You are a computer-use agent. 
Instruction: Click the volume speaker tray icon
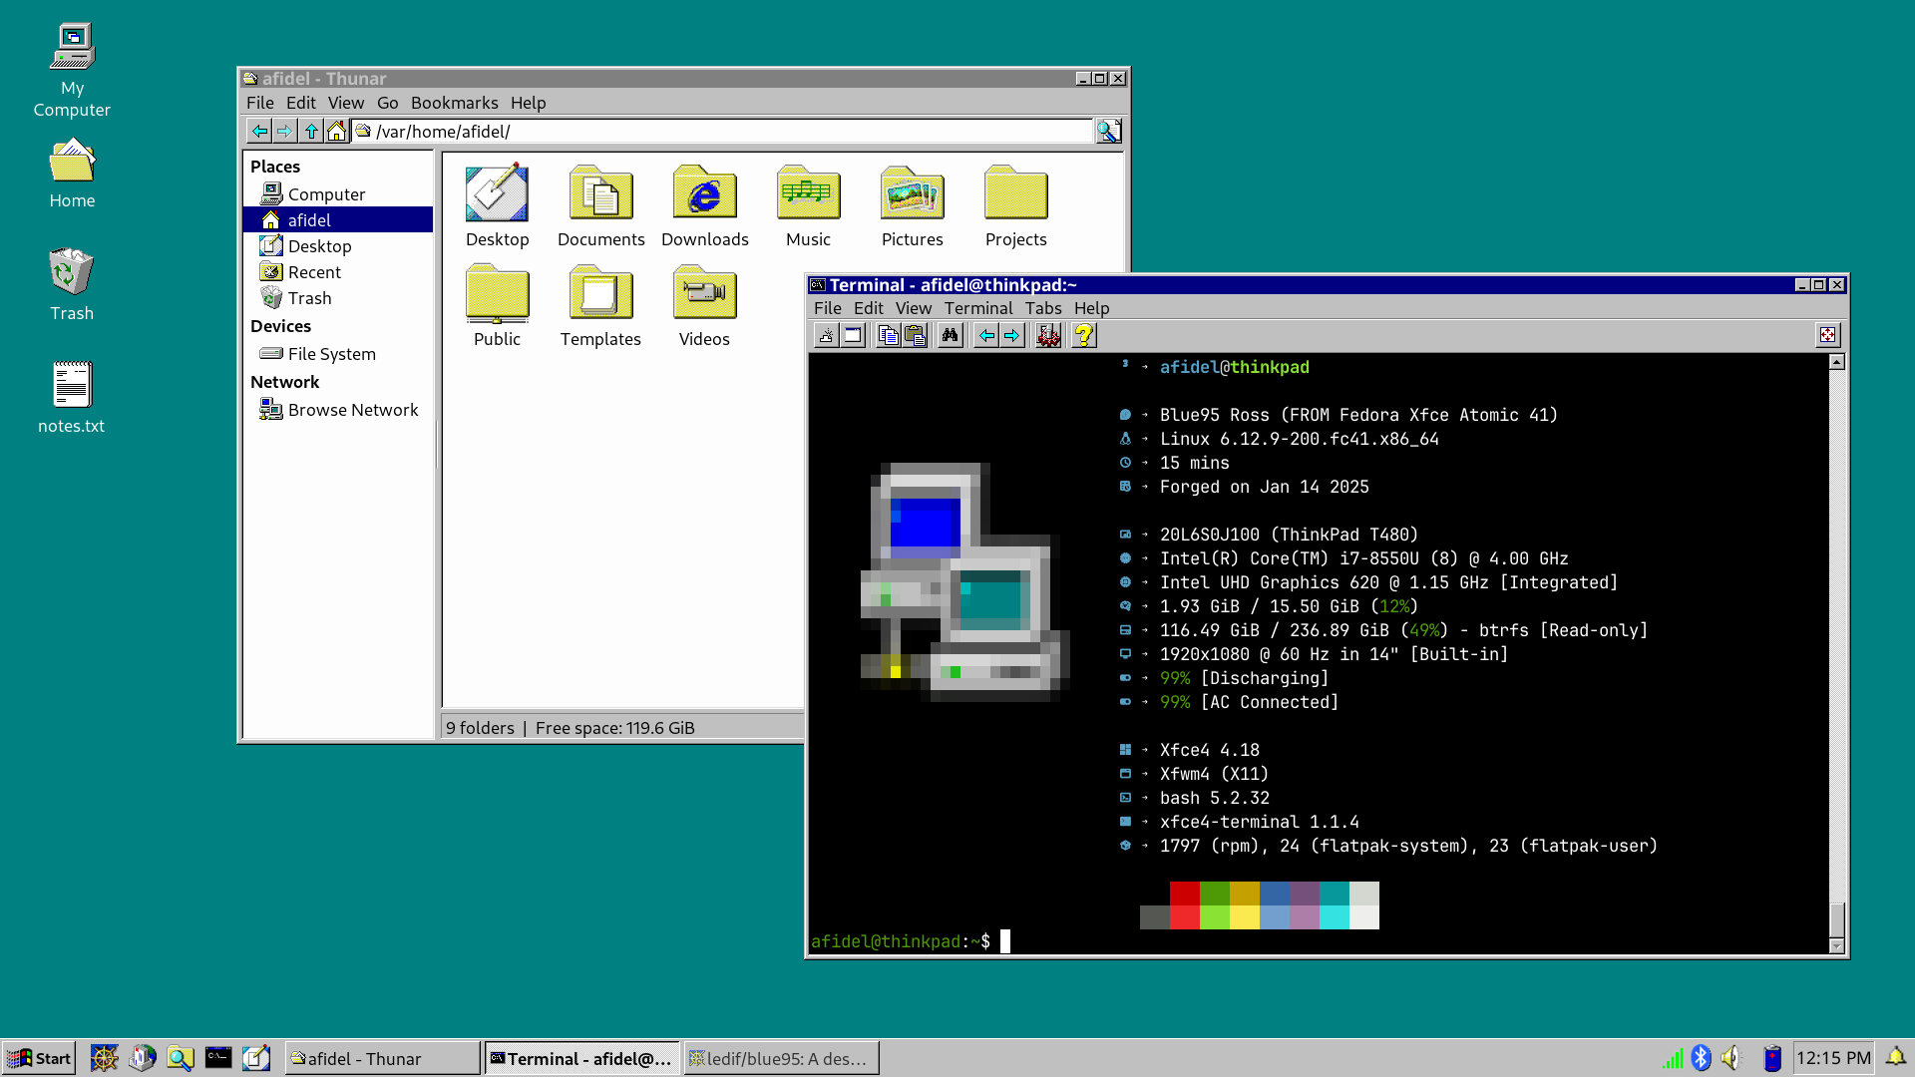click(1730, 1058)
